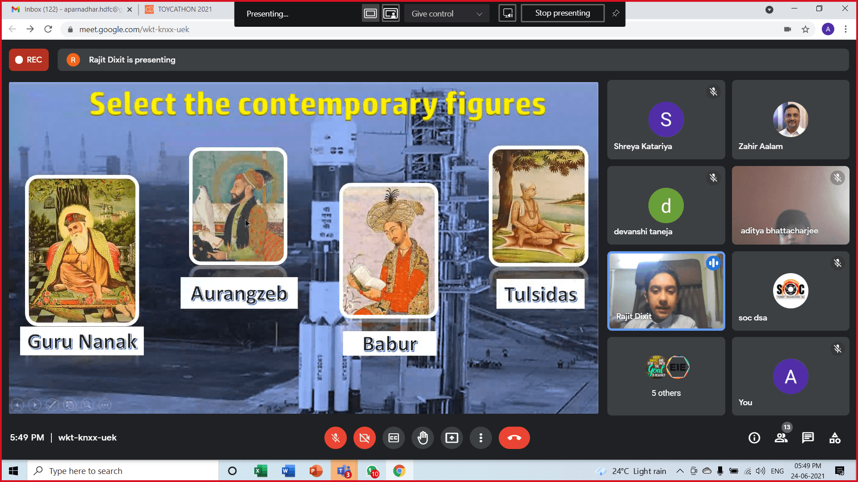The width and height of the screenshot is (858, 482).
Task: Go to previous slide arrow
Action: point(17,405)
